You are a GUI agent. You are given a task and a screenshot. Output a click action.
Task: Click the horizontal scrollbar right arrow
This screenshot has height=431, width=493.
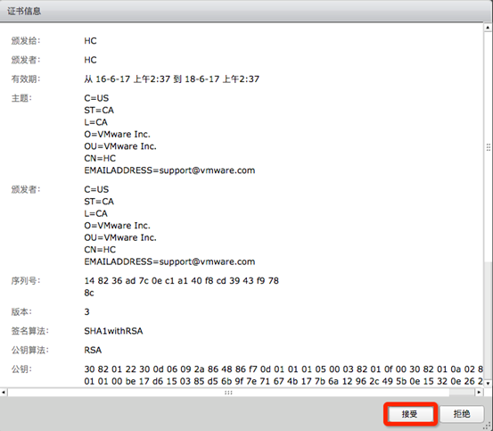tap(479, 392)
